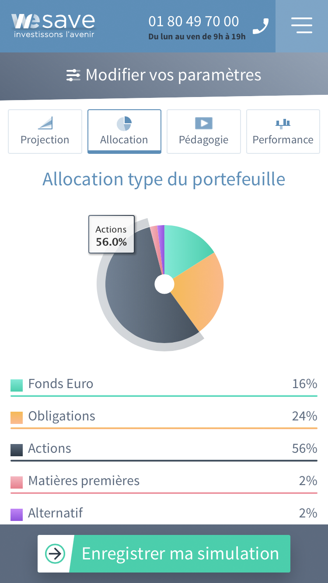Switch to the Performance tab
Screen dimensions: 328x583
tap(283, 131)
